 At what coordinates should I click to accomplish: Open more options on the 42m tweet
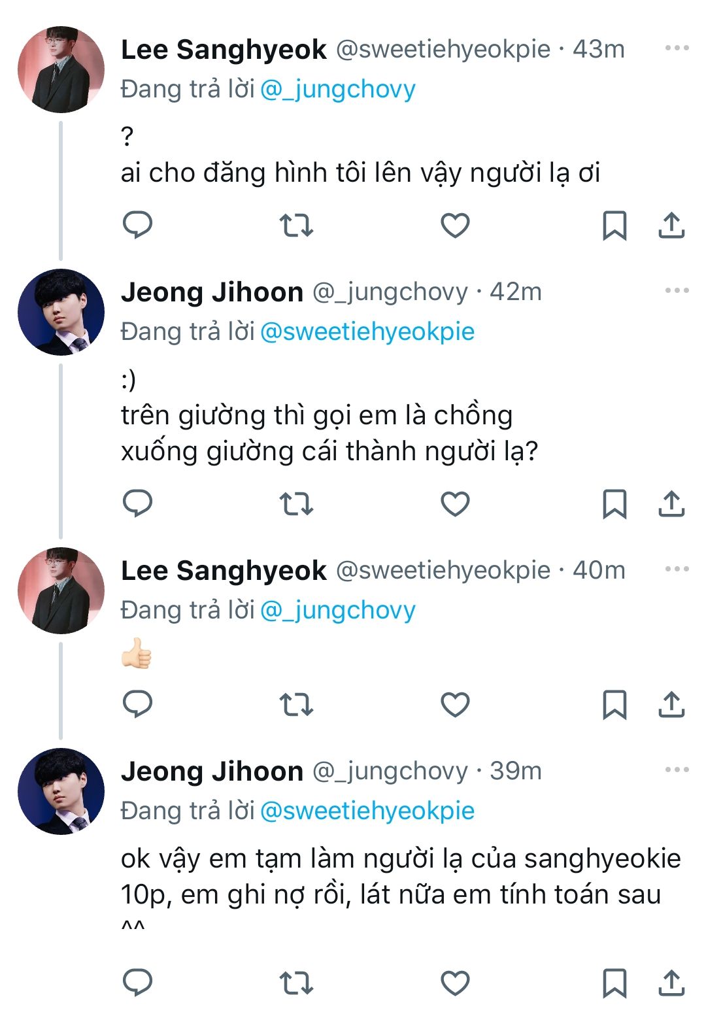[x=677, y=291]
